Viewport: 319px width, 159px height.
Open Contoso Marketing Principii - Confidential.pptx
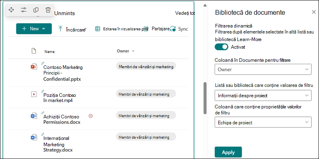[x=63, y=73]
